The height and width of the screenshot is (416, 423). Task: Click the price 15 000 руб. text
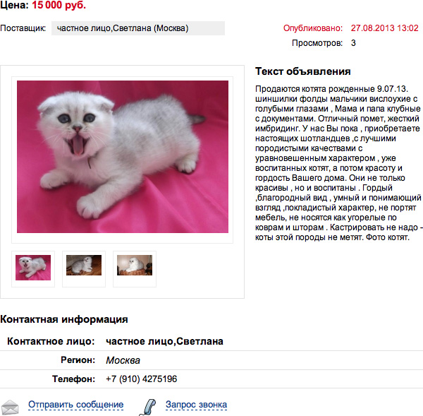[59, 6]
